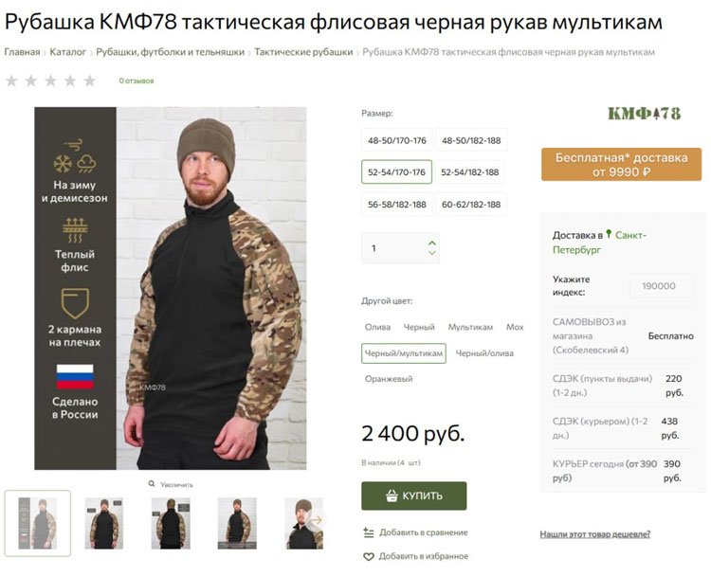Go to Тактические рубашки breadcrumb
Screen dimensions: 711x577
click(x=303, y=52)
